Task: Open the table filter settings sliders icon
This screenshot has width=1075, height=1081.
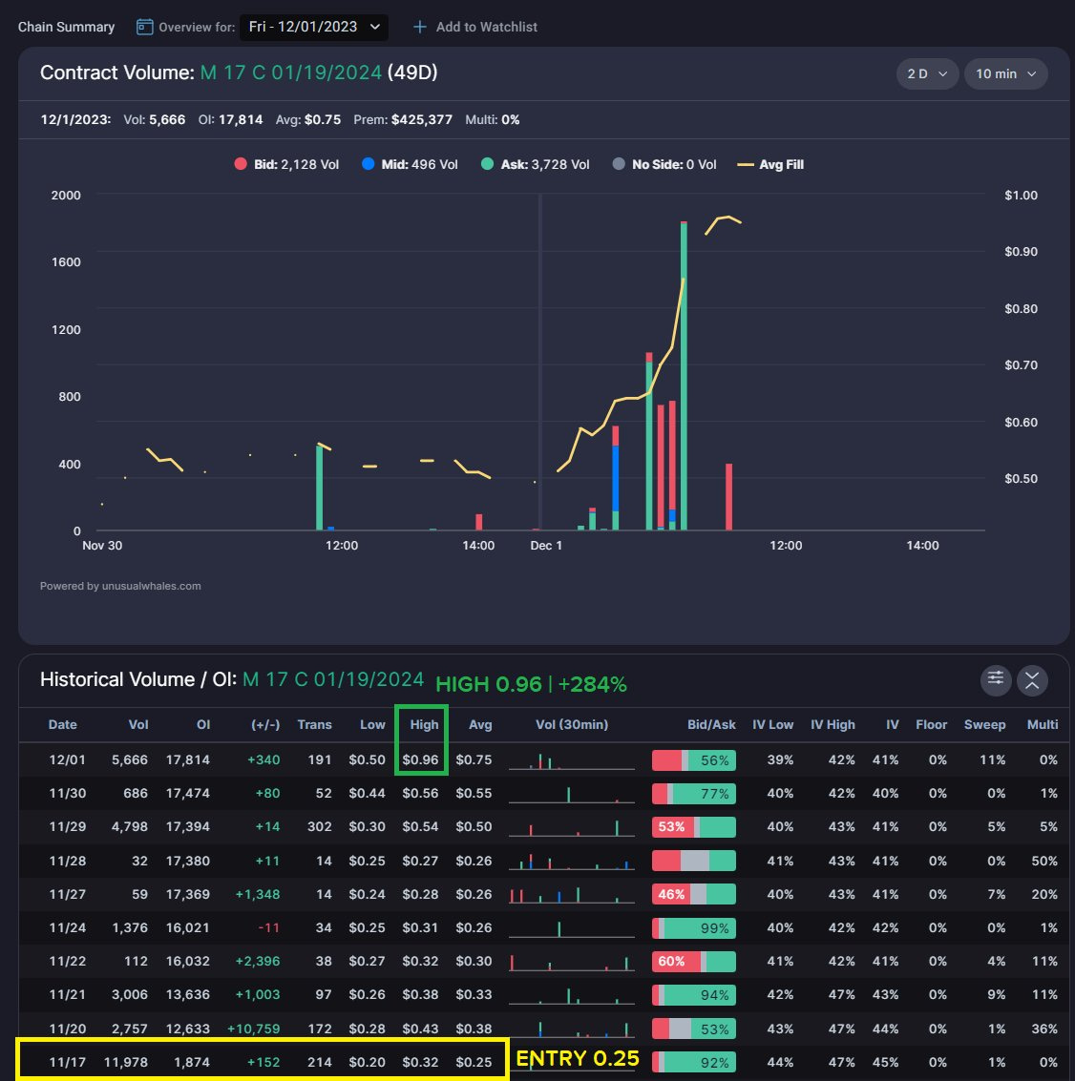Action: click(x=996, y=679)
